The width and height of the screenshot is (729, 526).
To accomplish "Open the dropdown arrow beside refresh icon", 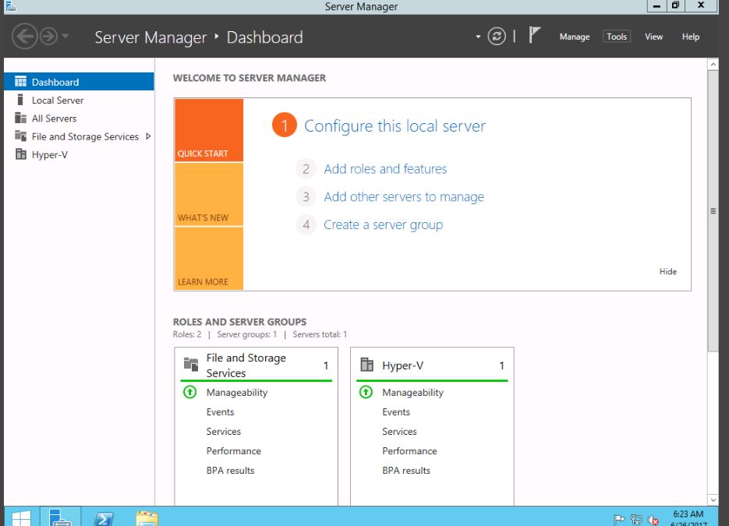I will pyautogui.click(x=478, y=37).
